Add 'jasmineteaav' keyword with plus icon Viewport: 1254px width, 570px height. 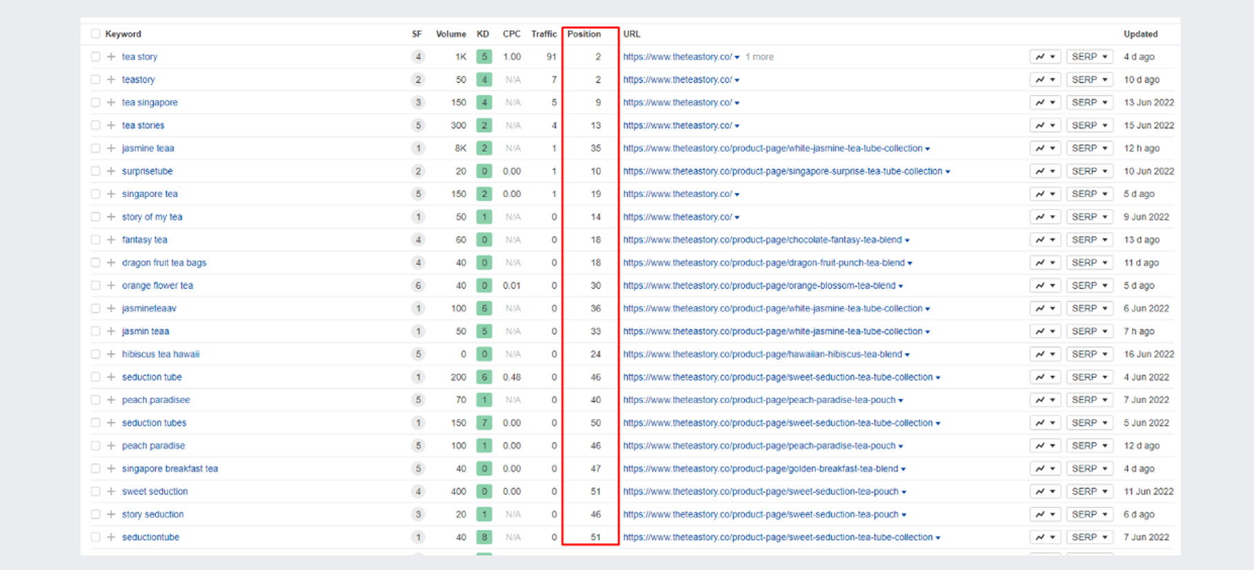point(111,308)
